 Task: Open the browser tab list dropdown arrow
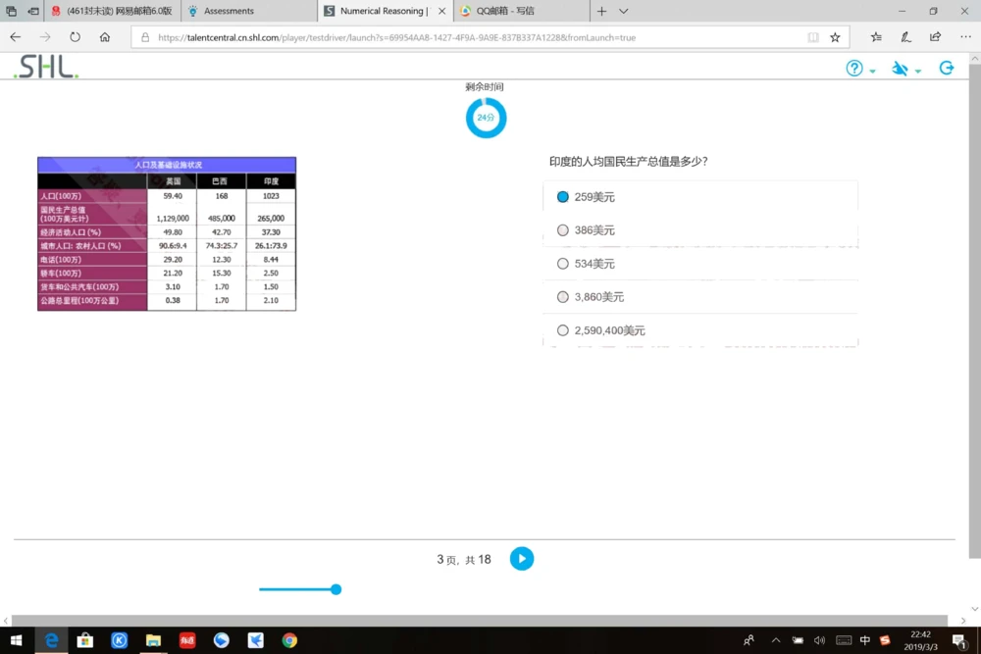tap(625, 11)
